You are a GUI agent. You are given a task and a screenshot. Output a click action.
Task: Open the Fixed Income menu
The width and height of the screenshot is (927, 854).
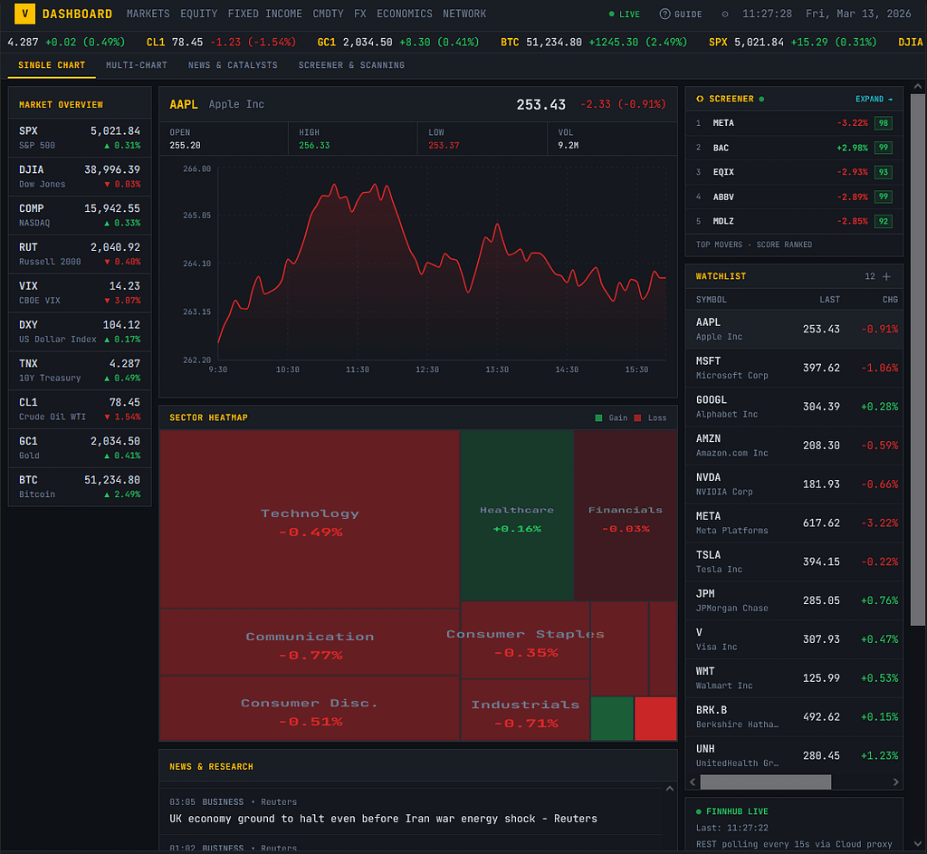tap(255, 14)
